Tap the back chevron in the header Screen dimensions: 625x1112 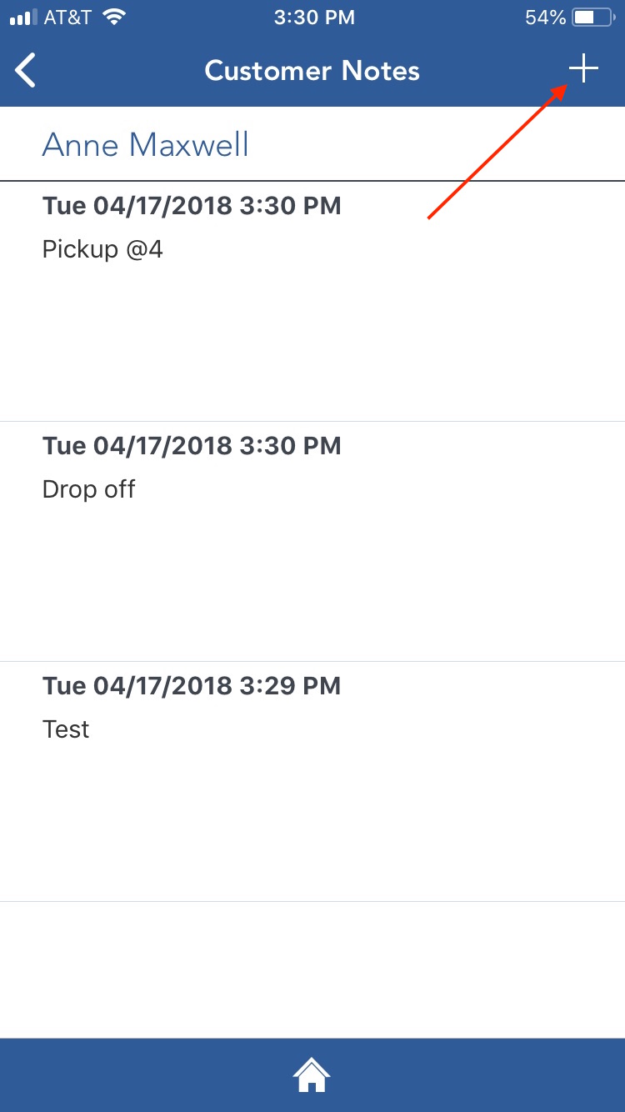[x=26, y=70]
